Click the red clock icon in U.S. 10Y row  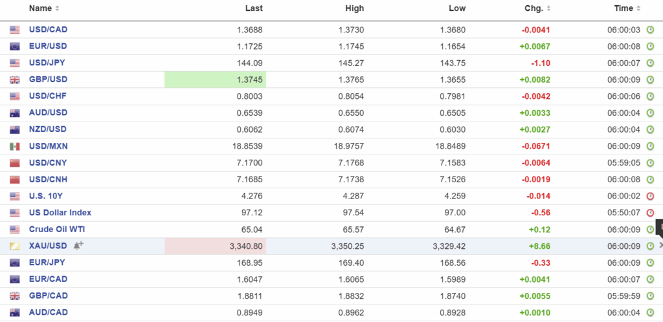pyautogui.click(x=650, y=196)
